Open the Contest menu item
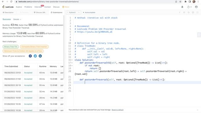Screen dimensions: 201x113 coord(47,7)
